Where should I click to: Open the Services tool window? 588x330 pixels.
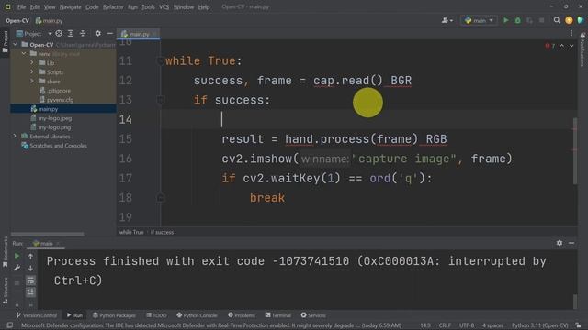313,315
